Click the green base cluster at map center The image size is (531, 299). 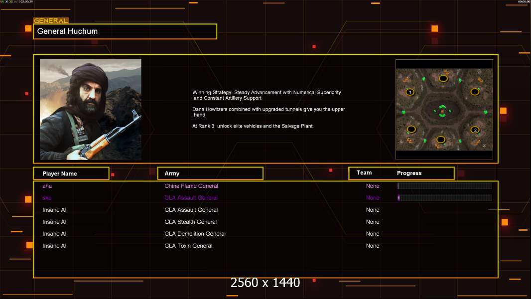(442, 111)
